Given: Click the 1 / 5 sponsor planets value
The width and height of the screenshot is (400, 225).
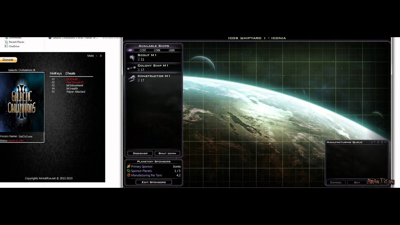Looking at the screenshot, I should 177,171.
